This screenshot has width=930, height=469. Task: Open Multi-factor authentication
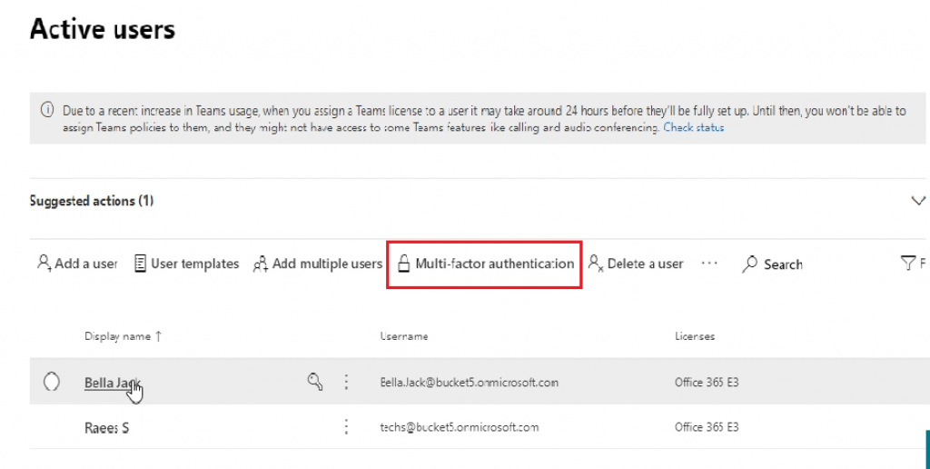[x=485, y=264]
